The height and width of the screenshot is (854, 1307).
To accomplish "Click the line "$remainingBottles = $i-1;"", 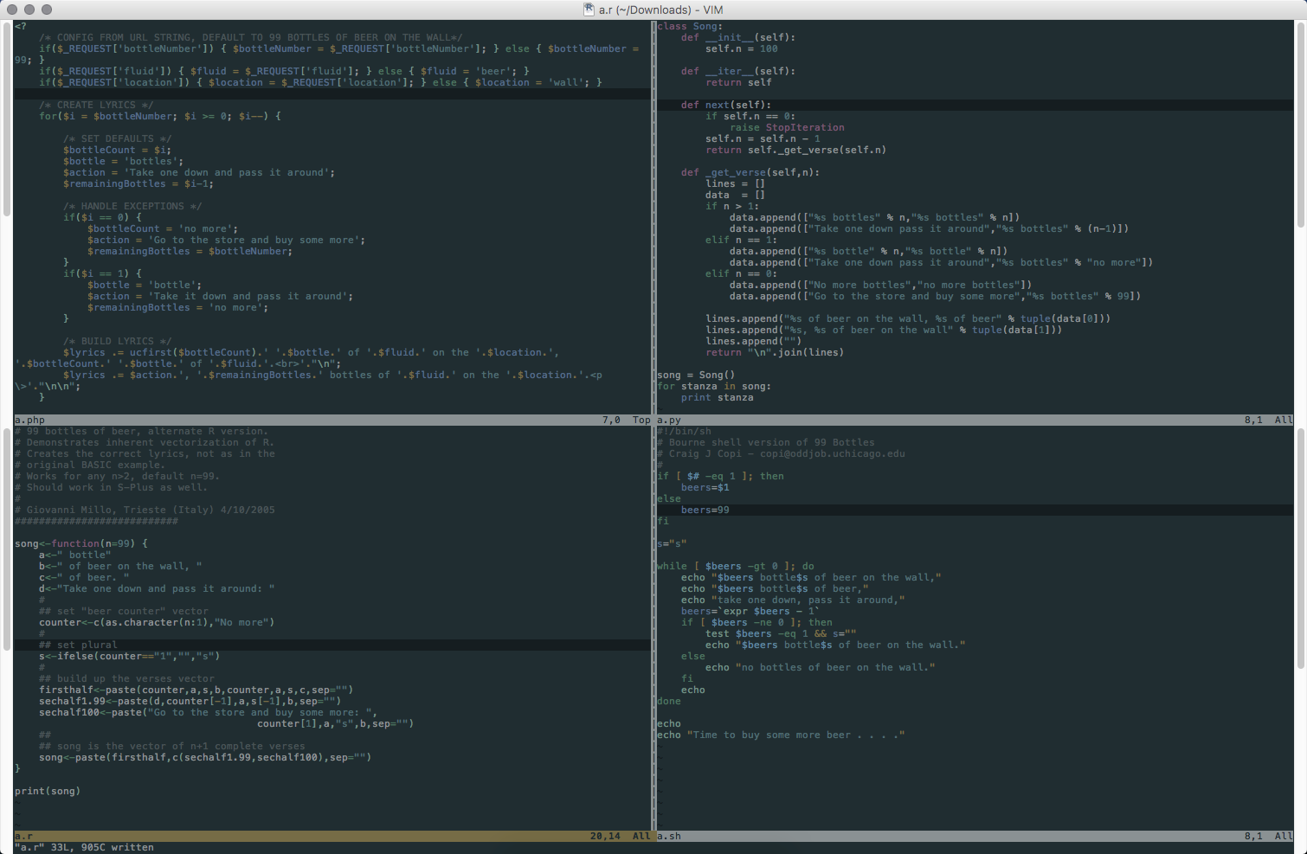I will tap(138, 183).
